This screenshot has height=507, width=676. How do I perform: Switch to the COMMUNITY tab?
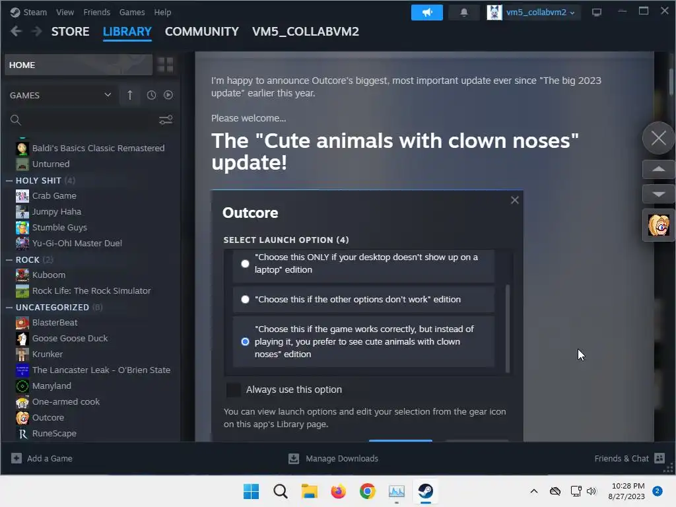(202, 32)
